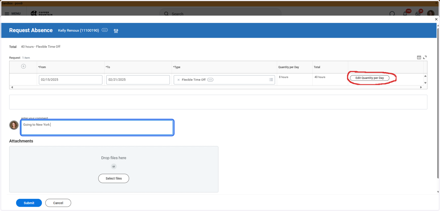Open the inbox icon in the header
Viewport: 440px width, 211px height.
pyautogui.click(x=418, y=14)
